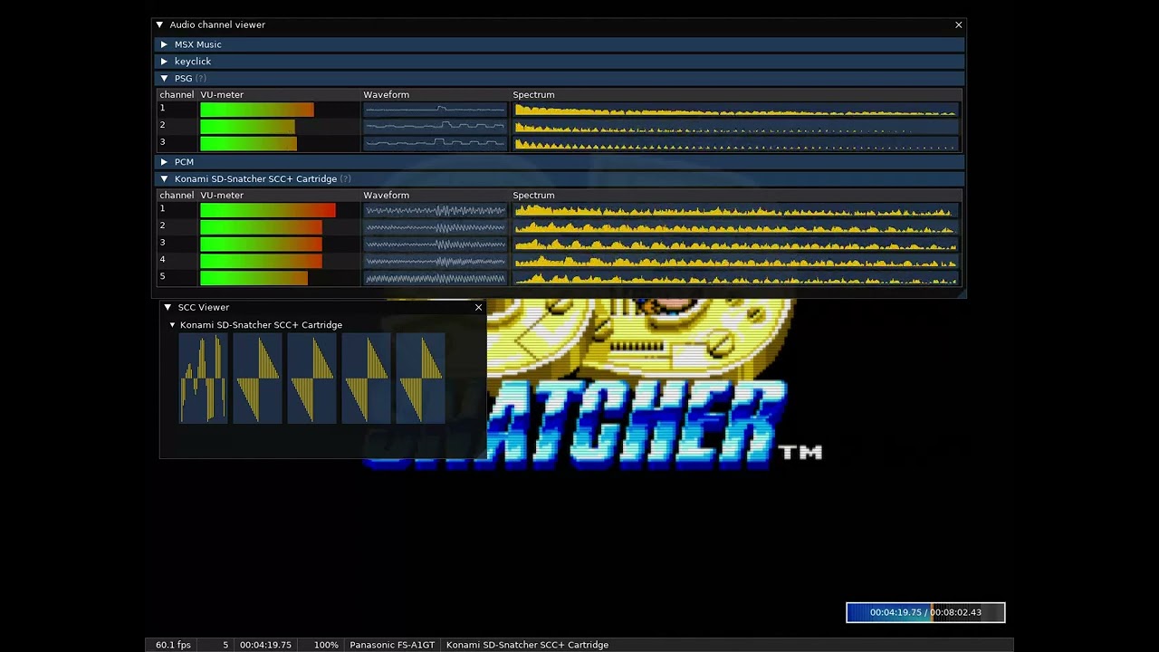Image resolution: width=1159 pixels, height=652 pixels.
Task: Click the PSG help (?) marker
Action: point(201,79)
